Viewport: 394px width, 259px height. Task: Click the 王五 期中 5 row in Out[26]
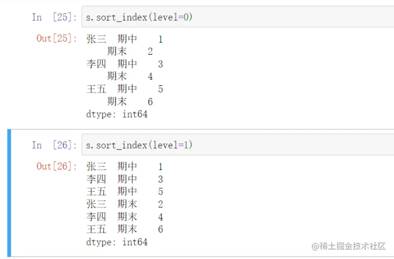[x=124, y=192]
